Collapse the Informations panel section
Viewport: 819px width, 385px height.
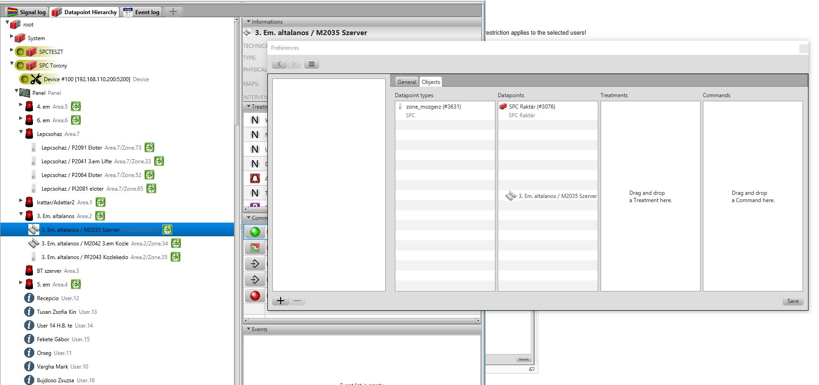tap(249, 21)
